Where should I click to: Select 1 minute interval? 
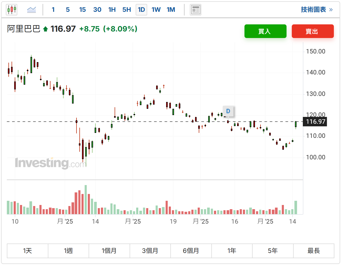click(x=53, y=10)
